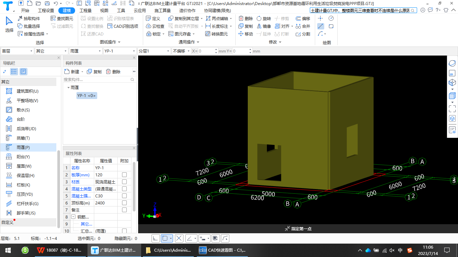The height and width of the screenshot is (257, 458).
Task: Open the YP-1 component dropdown
Action: pos(120,51)
